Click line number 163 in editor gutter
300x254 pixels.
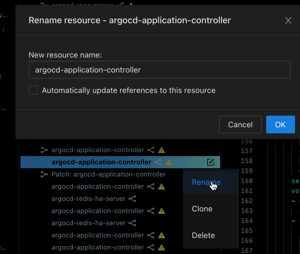click(247, 211)
